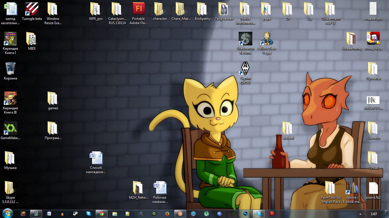This screenshot has width=389, height=218.
Task: Click the 1:07 taskbar clock
Action: [374, 214]
